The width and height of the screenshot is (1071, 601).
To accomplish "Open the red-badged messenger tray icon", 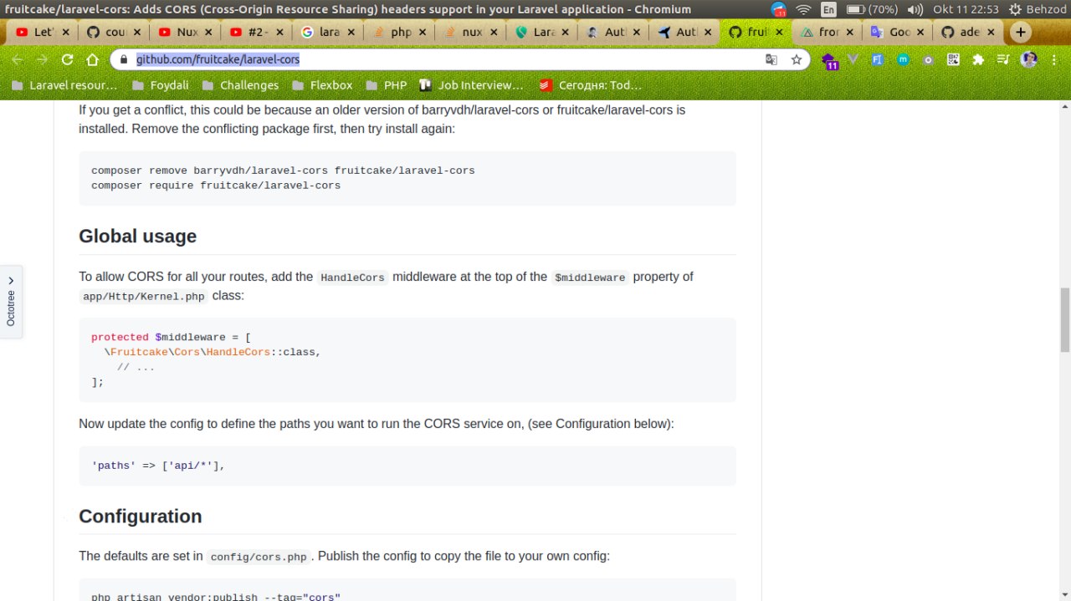I will pos(779,9).
